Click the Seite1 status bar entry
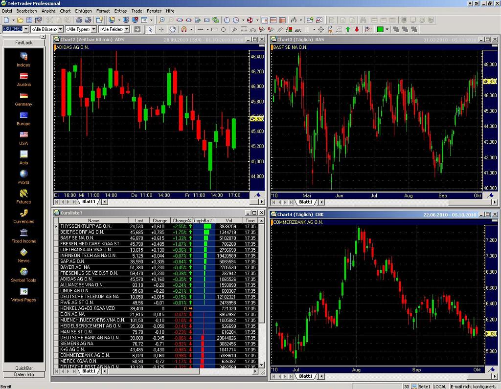The height and width of the screenshot is (389, 501). [424, 387]
